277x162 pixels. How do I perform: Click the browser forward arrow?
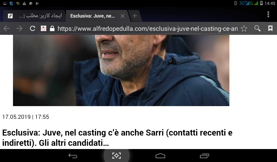[x=19, y=28]
